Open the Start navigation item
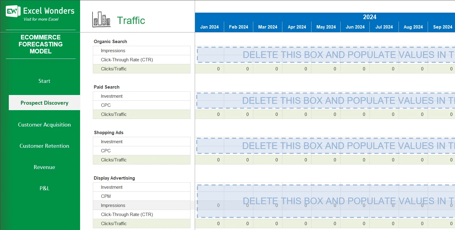The height and width of the screenshot is (230, 455). pyautogui.click(x=44, y=81)
